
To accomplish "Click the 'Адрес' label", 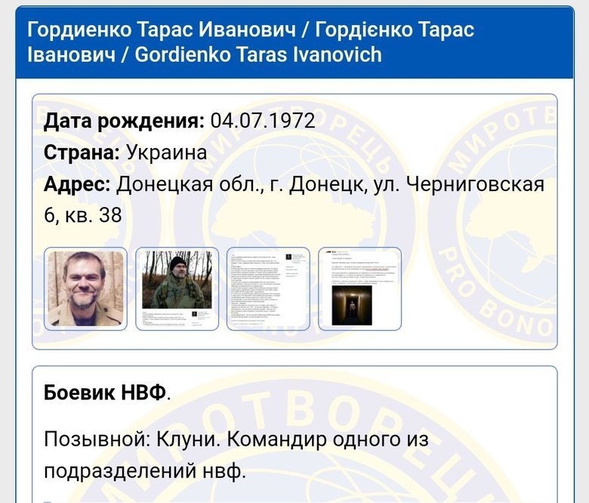I will (x=77, y=184).
